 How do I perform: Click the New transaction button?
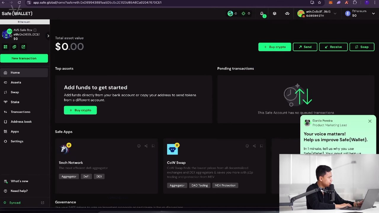tap(24, 58)
